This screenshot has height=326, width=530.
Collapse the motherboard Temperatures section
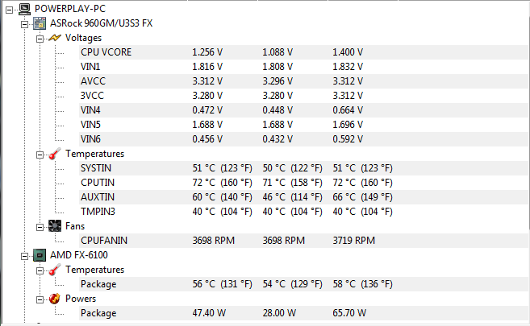click(40, 155)
